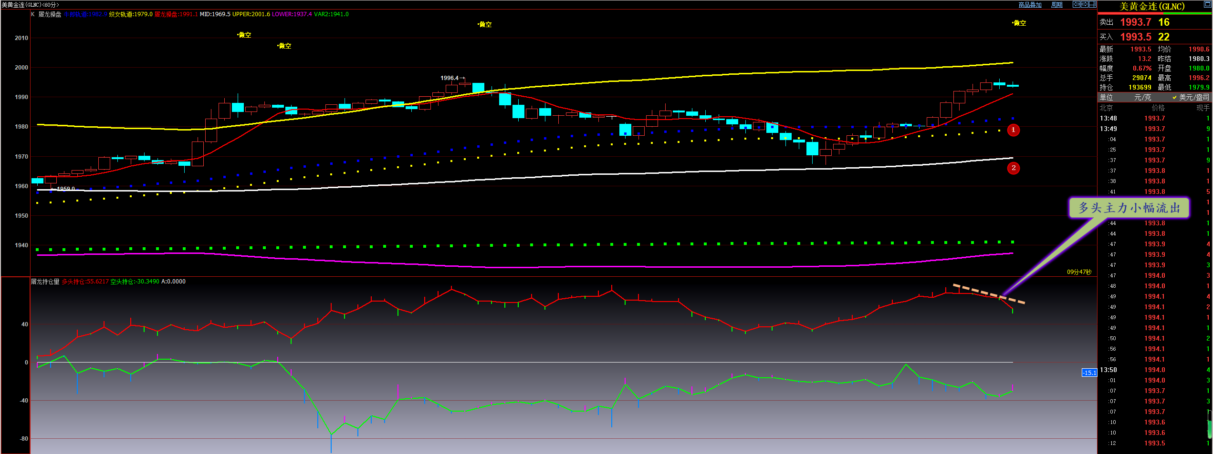Switch unit to 元/克

(x=1142, y=97)
